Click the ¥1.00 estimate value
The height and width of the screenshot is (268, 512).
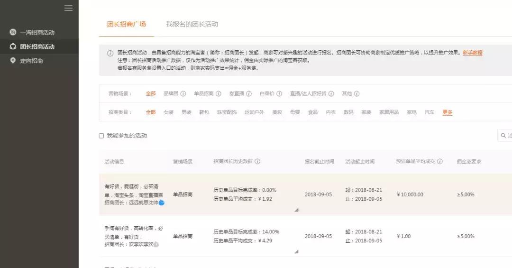[403, 237]
